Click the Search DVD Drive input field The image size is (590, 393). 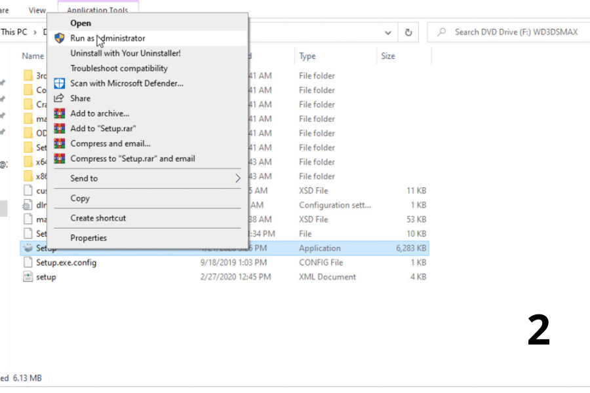pyautogui.click(x=515, y=32)
